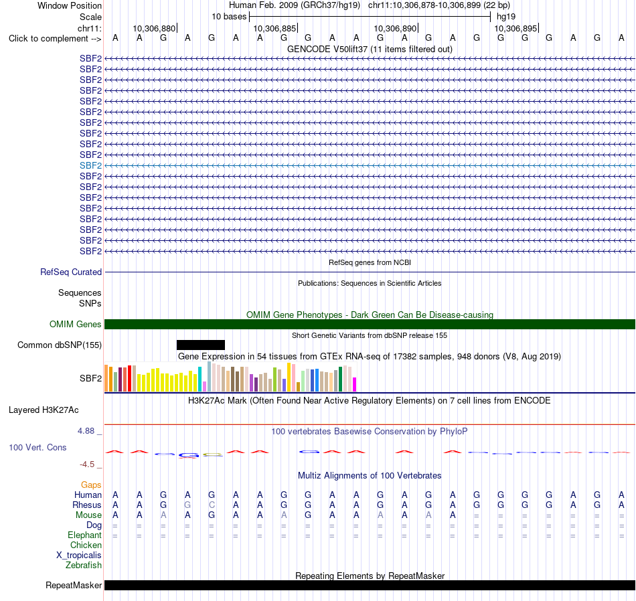The image size is (636, 601).
Task: Click the 'Human Feb. 2009 (GRCh37/hg19)' header text
Action: click(x=295, y=5)
